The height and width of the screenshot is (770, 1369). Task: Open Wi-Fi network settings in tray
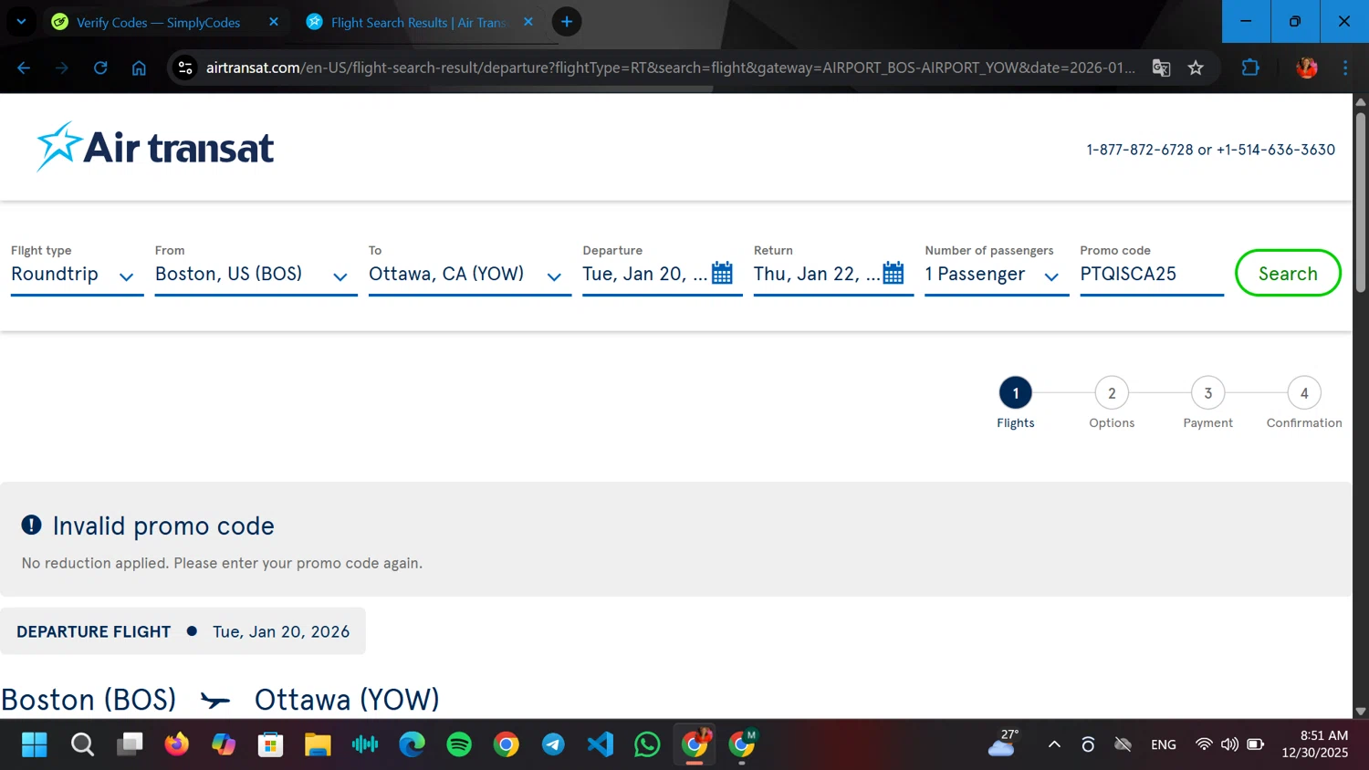click(1204, 744)
